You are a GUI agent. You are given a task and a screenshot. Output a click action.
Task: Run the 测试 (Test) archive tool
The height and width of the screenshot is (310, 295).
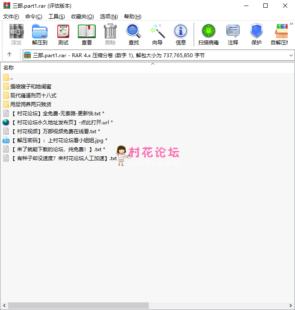(x=63, y=34)
